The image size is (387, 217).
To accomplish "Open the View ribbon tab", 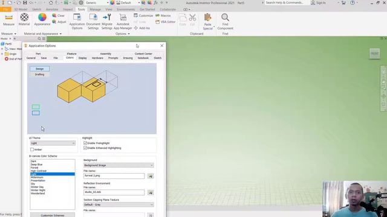I will (109, 10).
